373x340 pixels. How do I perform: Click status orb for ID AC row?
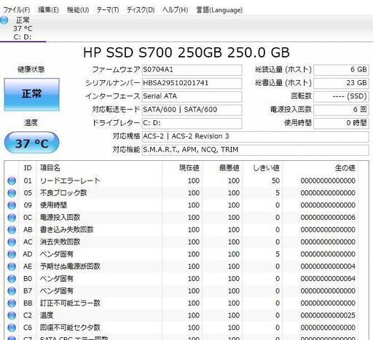pos(12,242)
